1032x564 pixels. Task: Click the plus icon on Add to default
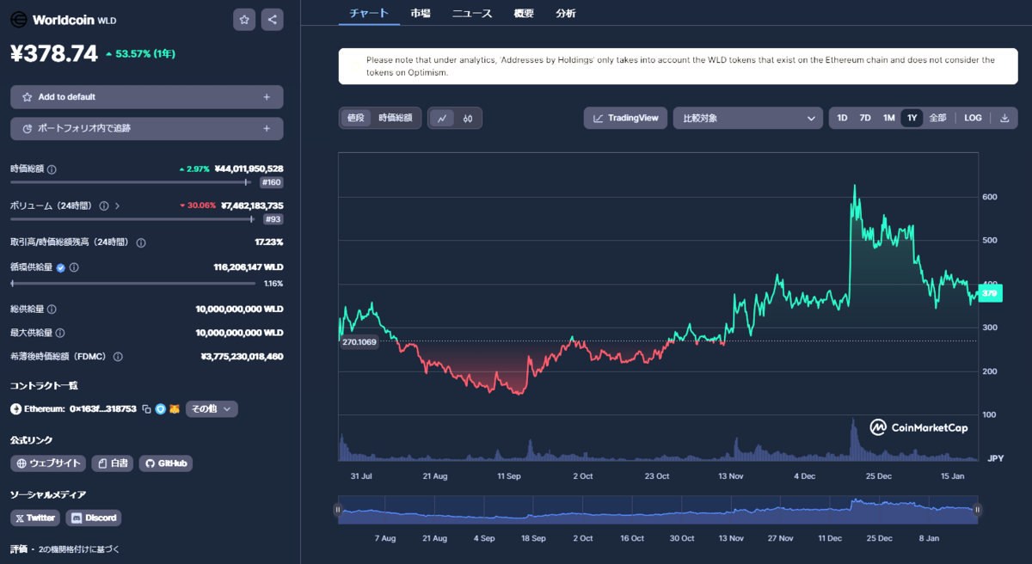click(x=267, y=97)
